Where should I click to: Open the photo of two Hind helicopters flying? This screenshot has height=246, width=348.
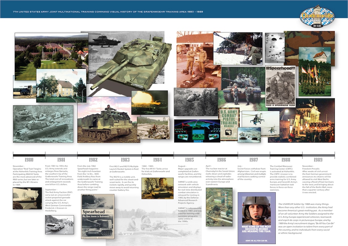tap(260, 123)
